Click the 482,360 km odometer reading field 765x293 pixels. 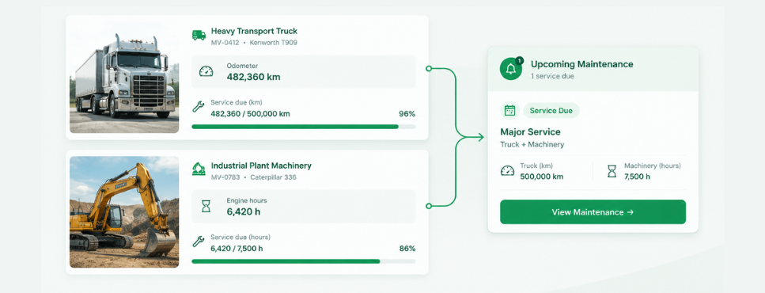pos(304,72)
